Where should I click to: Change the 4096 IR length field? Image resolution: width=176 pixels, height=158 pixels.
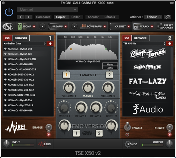click(x=110, y=68)
